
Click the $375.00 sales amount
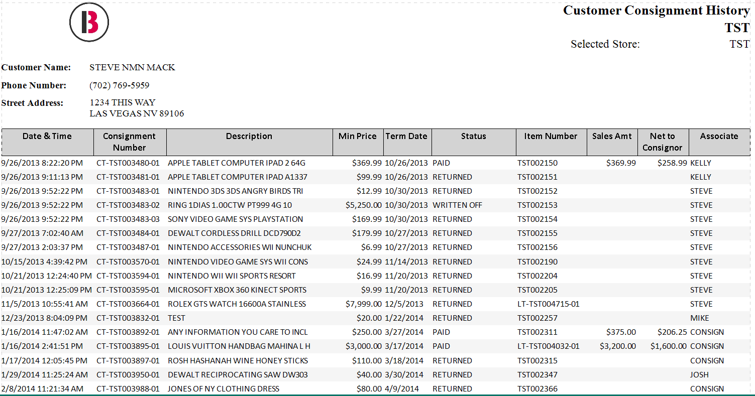point(621,332)
